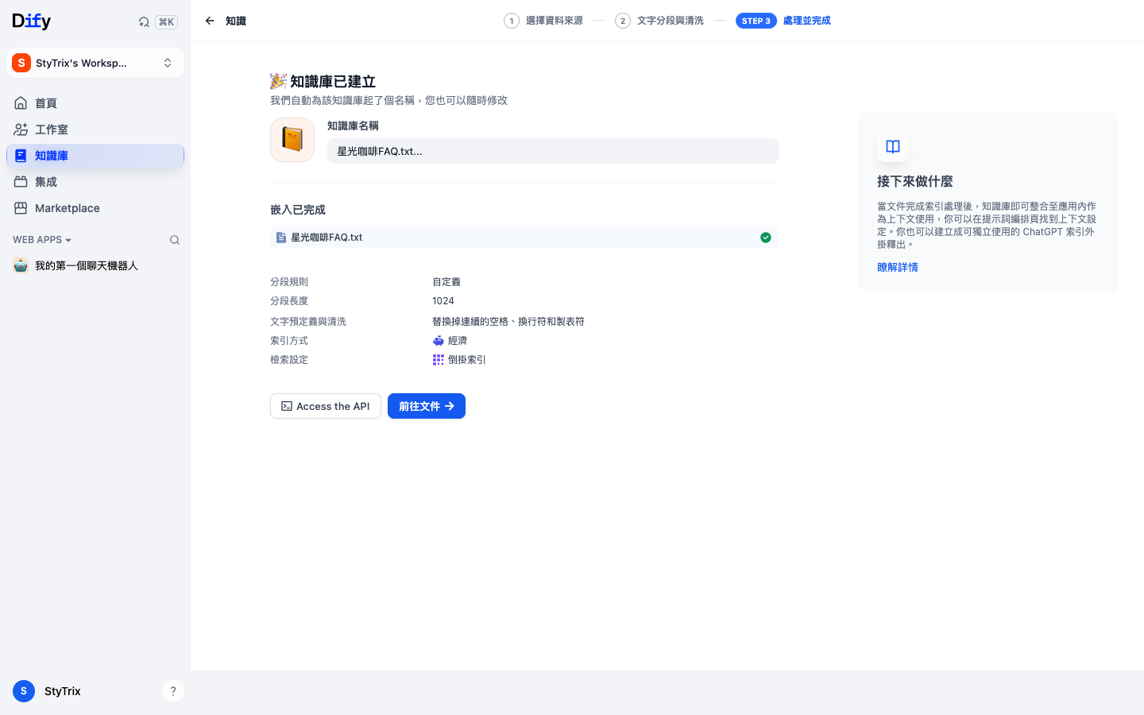Click the Access the API button
The width and height of the screenshot is (1144, 715).
point(326,406)
